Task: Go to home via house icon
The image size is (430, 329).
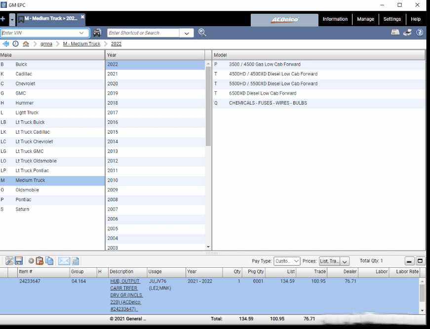Action: tap(26, 44)
